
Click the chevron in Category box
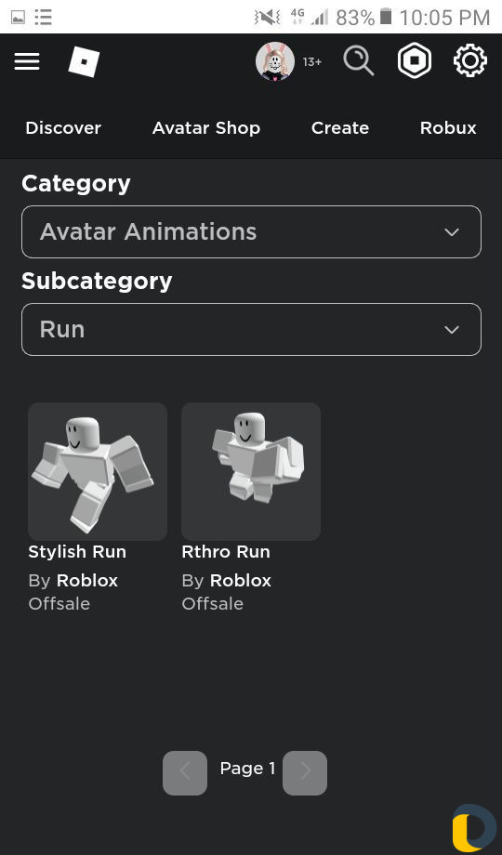(452, 232)
